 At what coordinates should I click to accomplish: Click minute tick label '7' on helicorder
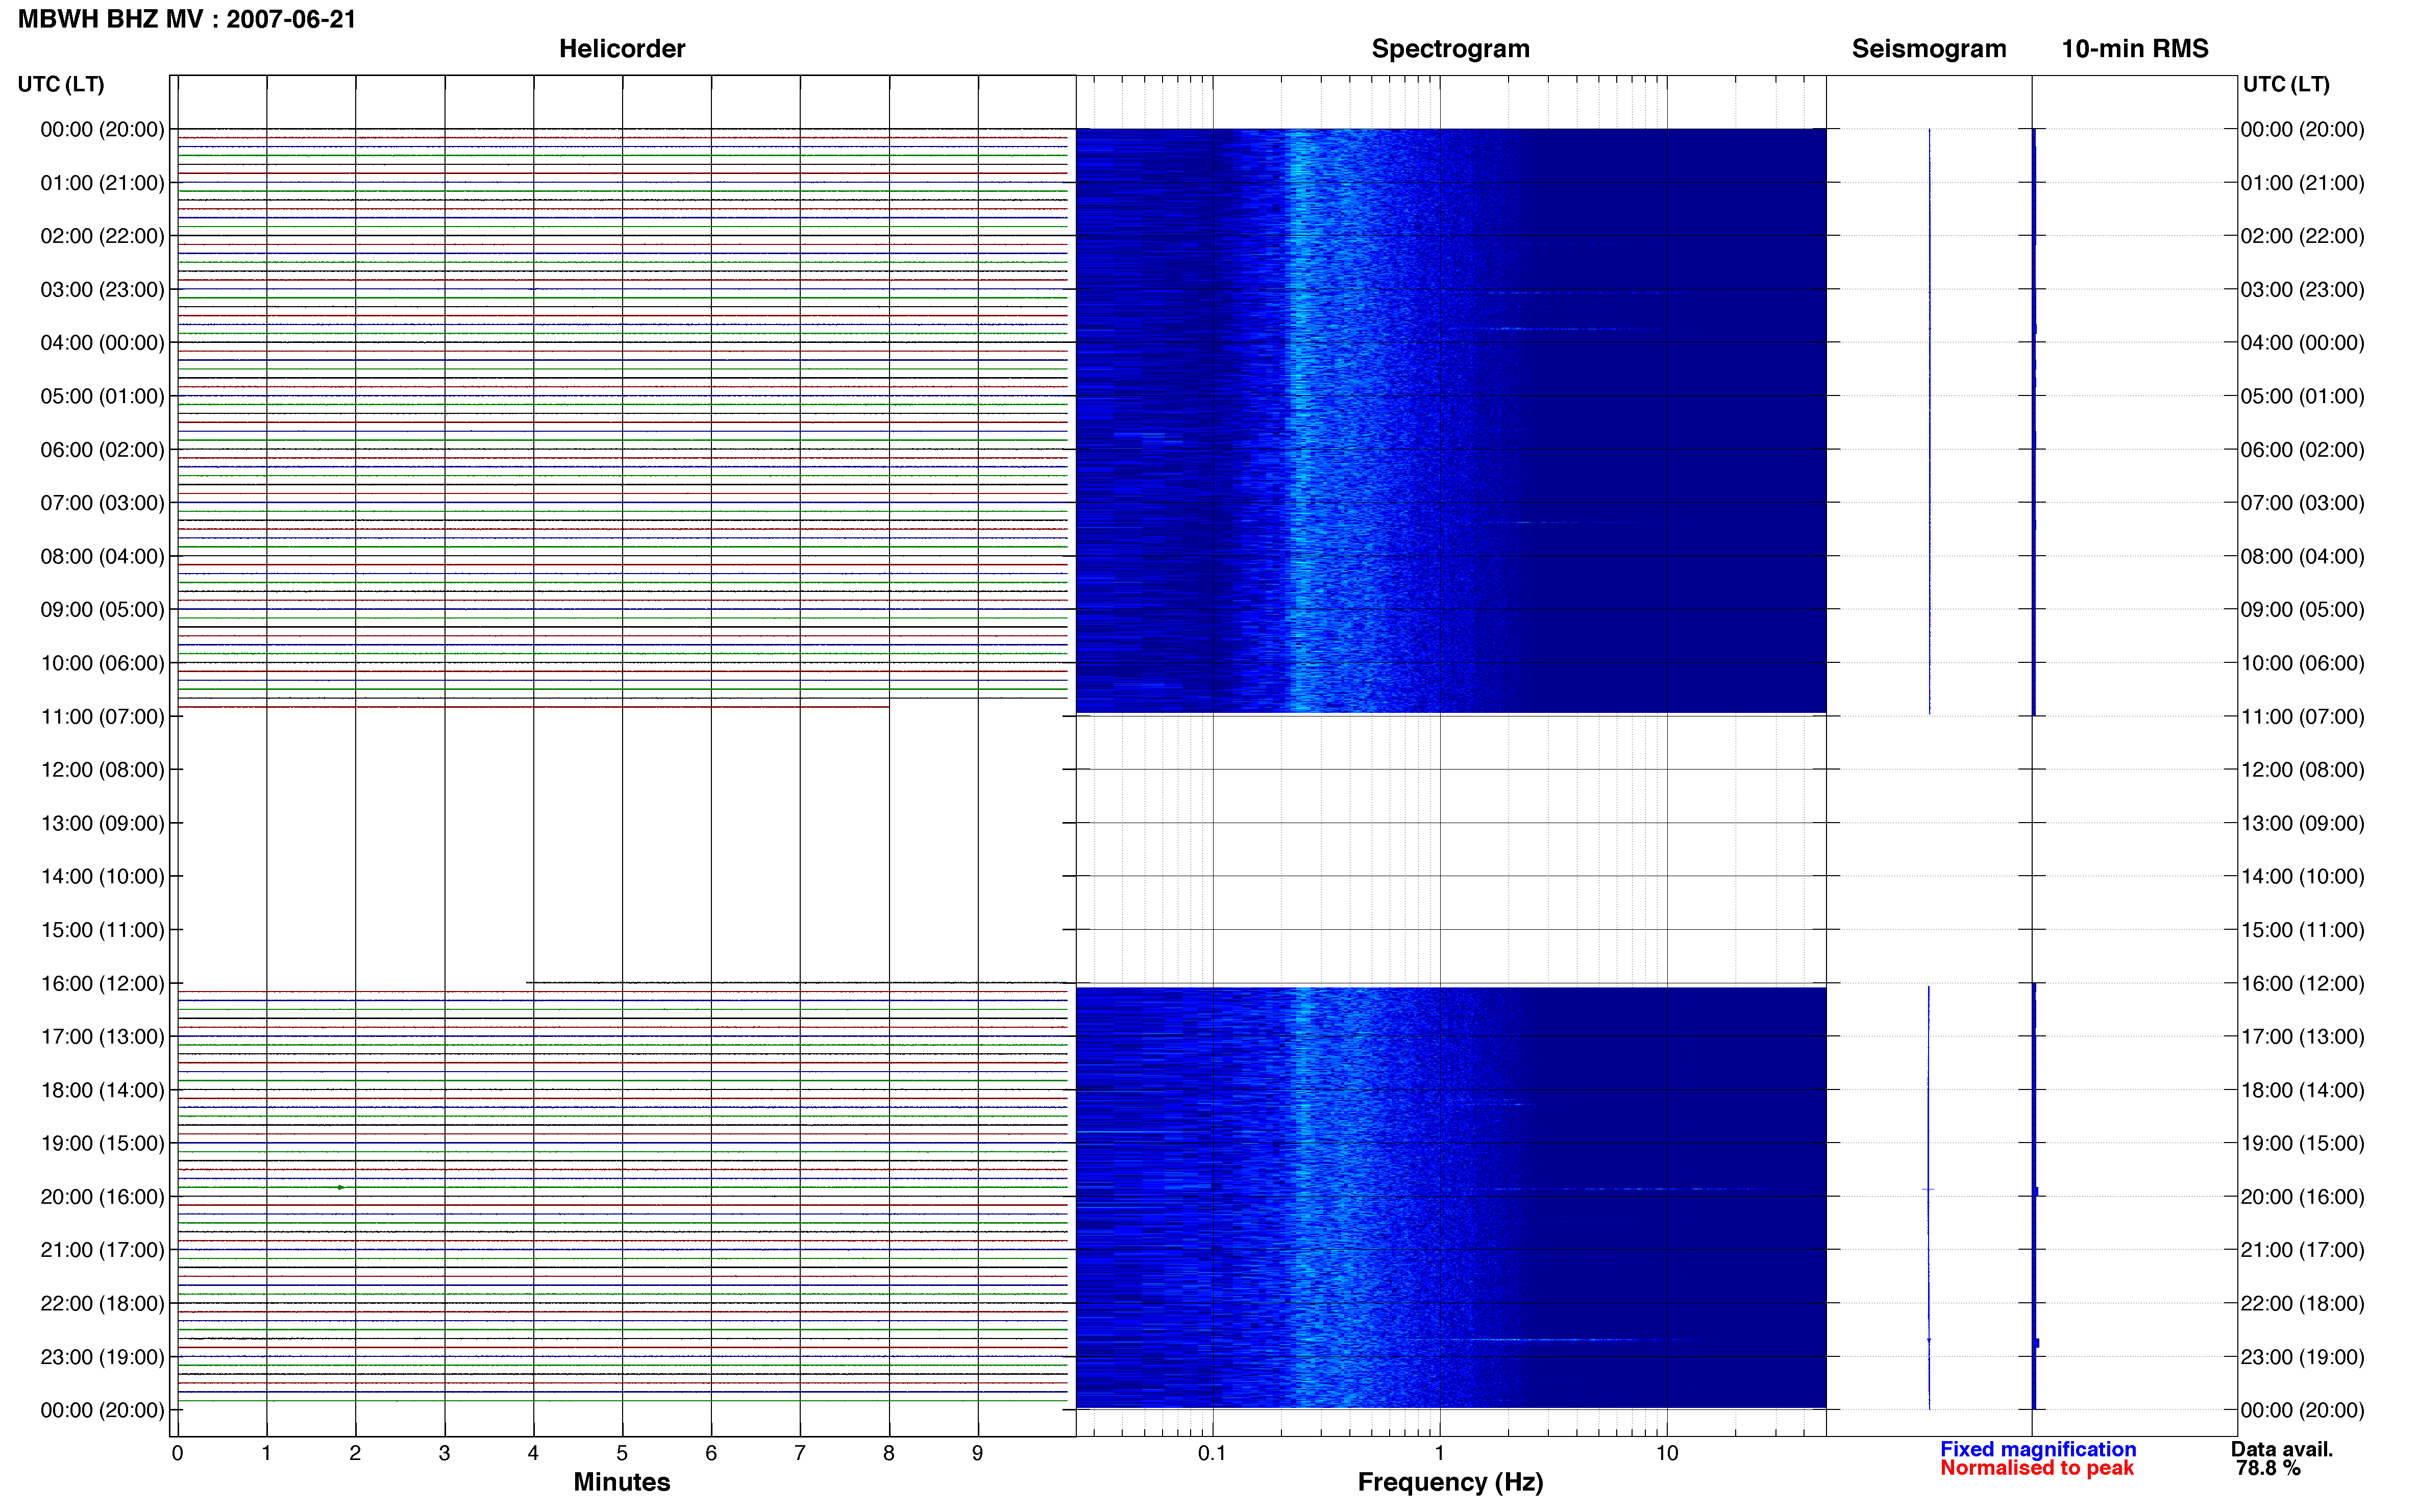tap(800, 1453)
